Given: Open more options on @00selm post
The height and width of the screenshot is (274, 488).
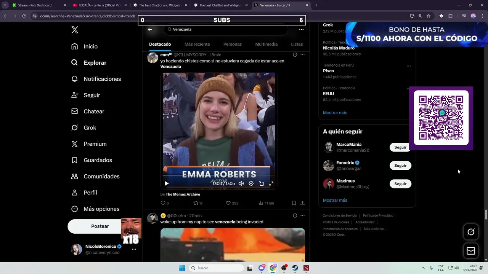Looking at the screenshot, I should coord(302,216).
